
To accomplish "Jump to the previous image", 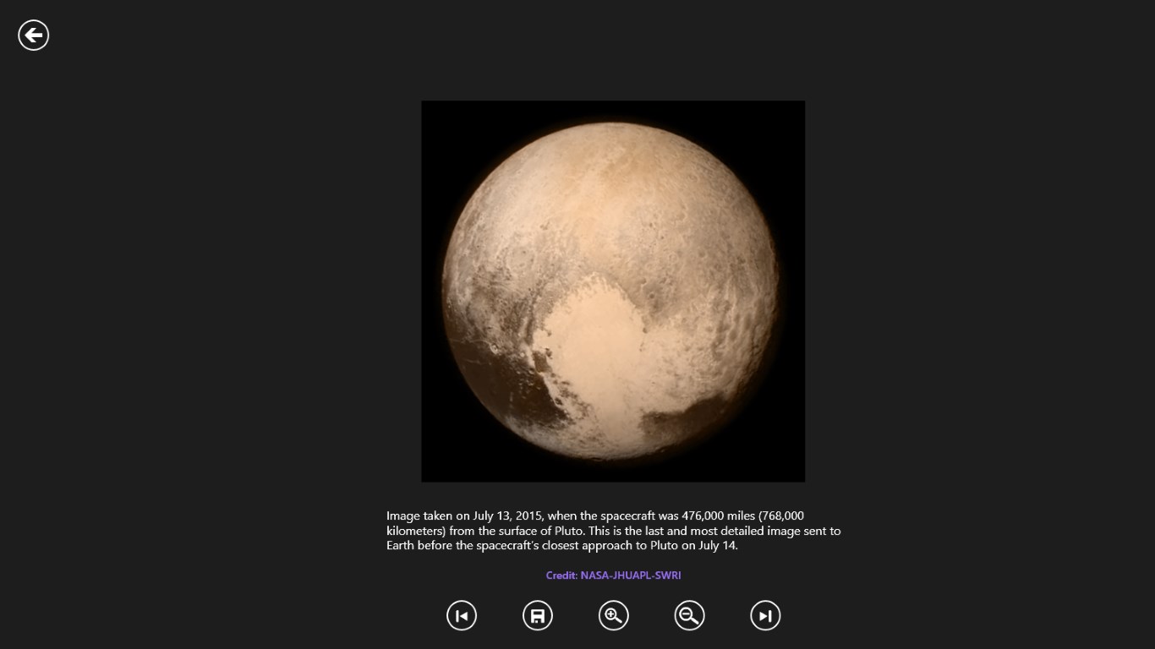I will click(462, 615).
